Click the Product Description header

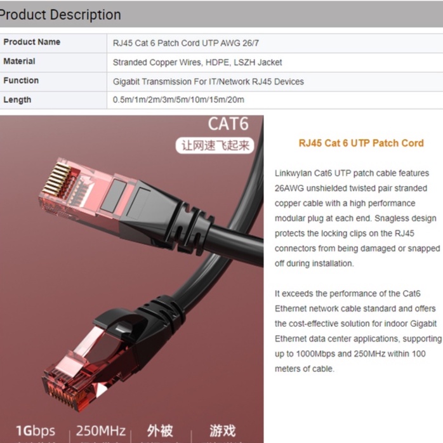coord(60,15)
